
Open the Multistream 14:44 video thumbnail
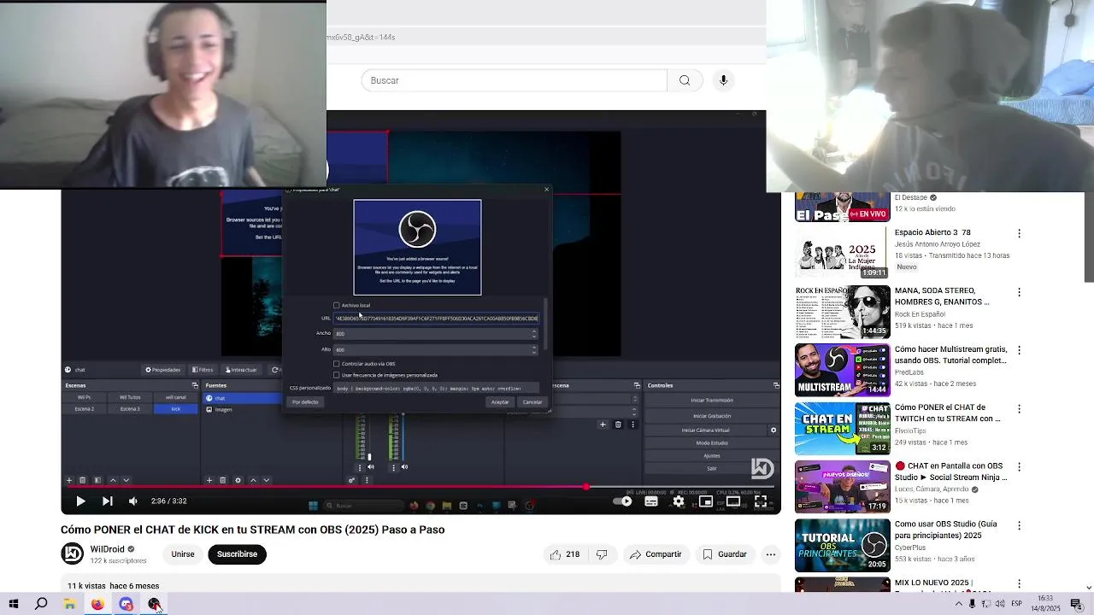point(843,370)
